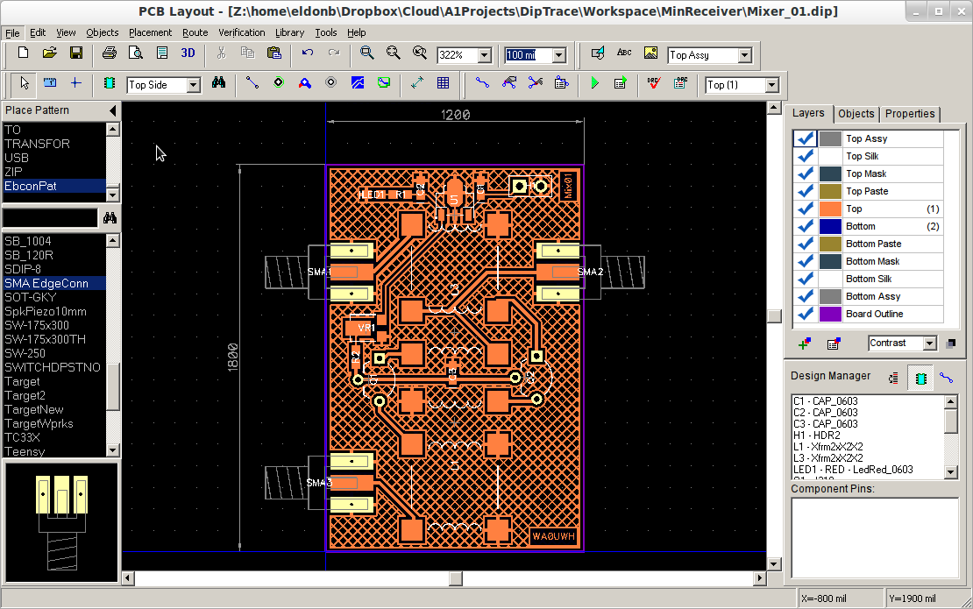Open the Route menu
Viewport: 973px width, 609px height.
[195, 33]
